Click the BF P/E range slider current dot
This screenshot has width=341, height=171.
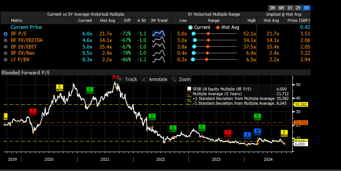194,34
